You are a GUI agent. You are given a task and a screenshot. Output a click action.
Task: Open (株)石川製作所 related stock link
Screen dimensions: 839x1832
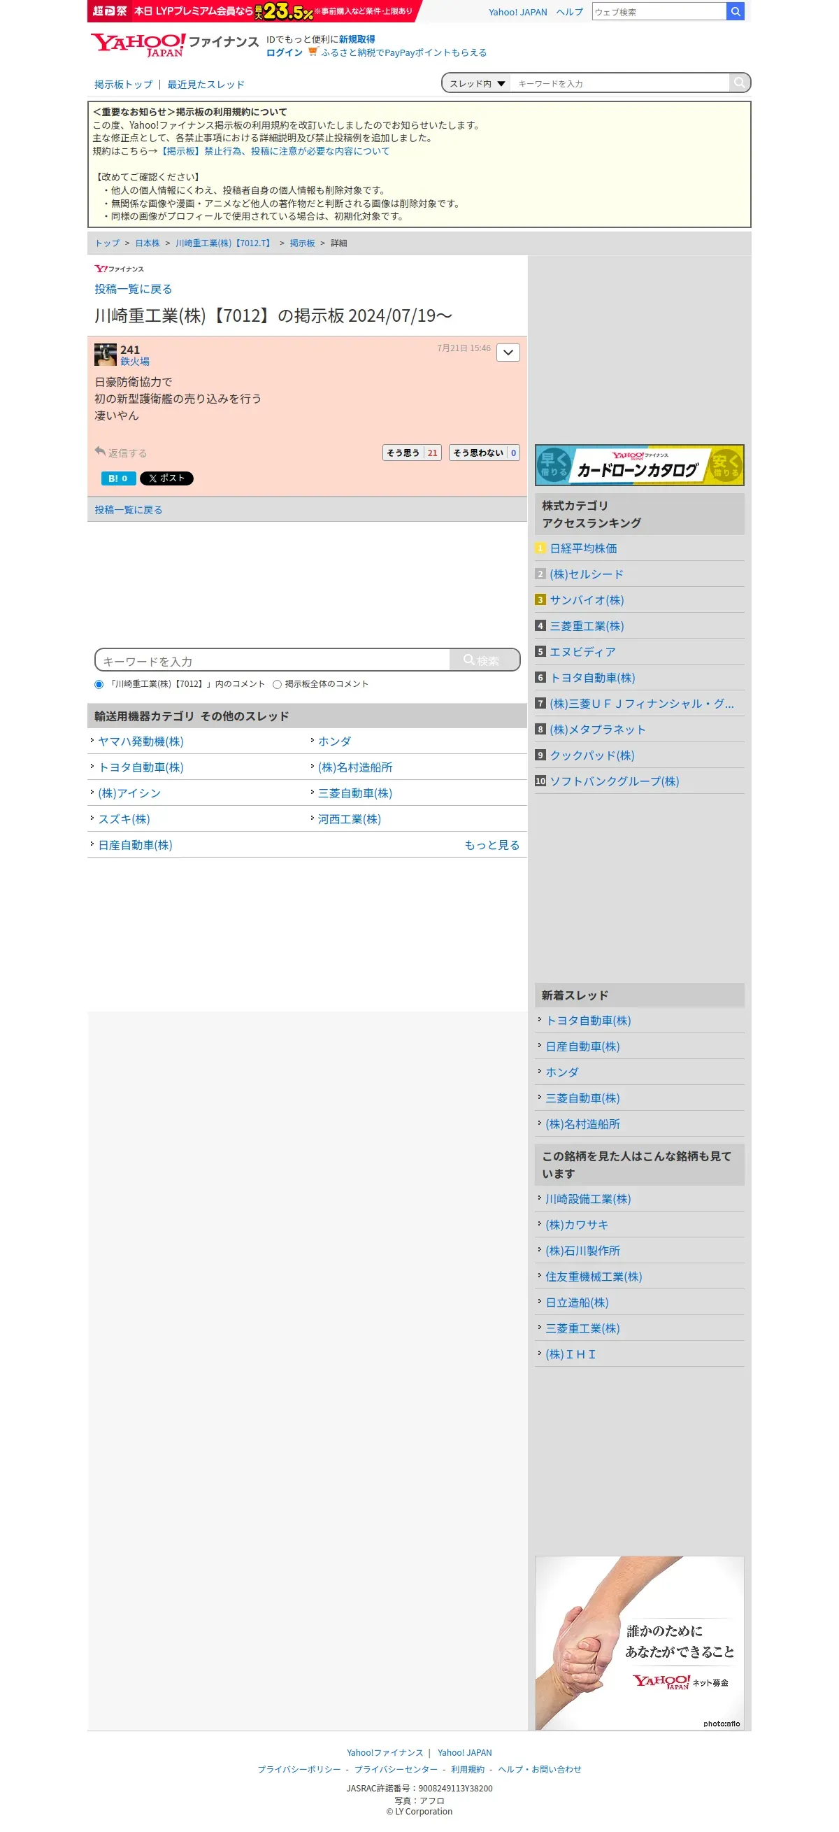point(582,1250)
